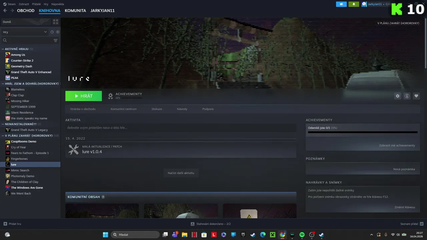Select The Windows Are Gone entry

tap(27, 188)
